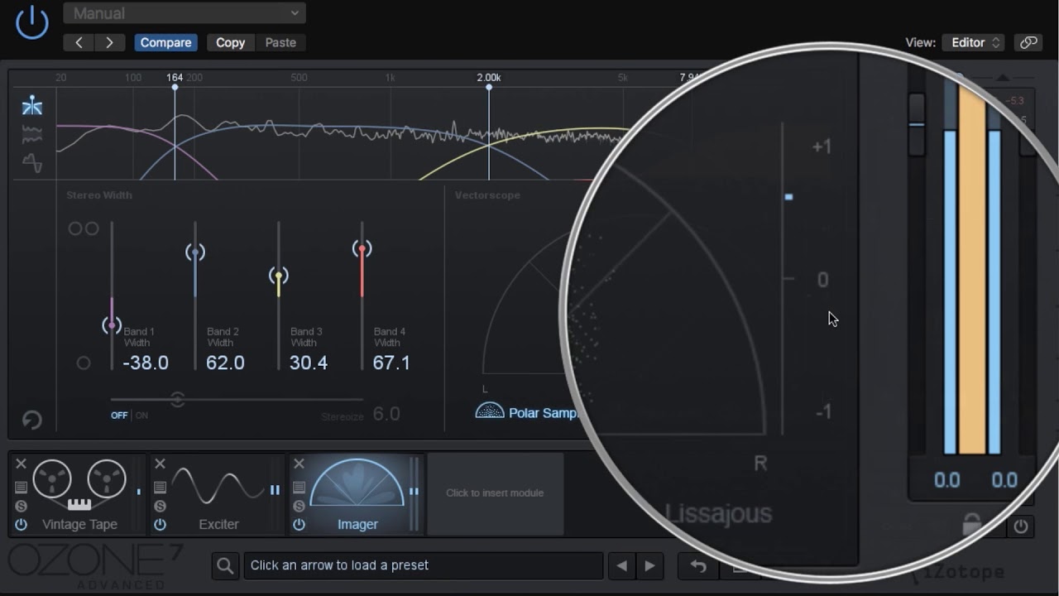
Task: Click the Band 2 width slider handle
Action: tap(195, 252)
